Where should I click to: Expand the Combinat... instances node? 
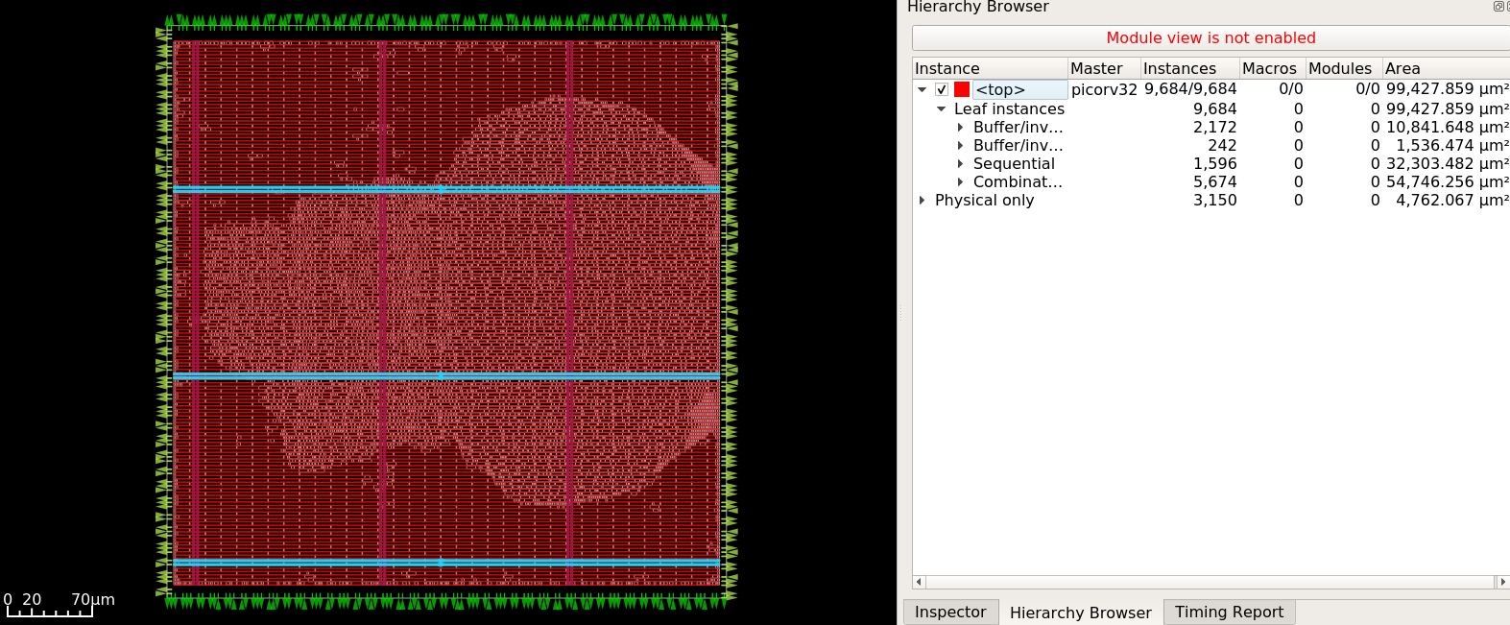coord(960,181)
